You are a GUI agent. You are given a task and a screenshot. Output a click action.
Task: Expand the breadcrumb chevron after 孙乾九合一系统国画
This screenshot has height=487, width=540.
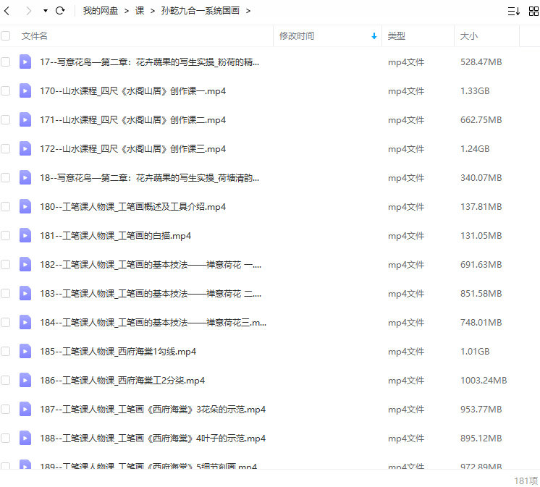(x=248, y=11)
